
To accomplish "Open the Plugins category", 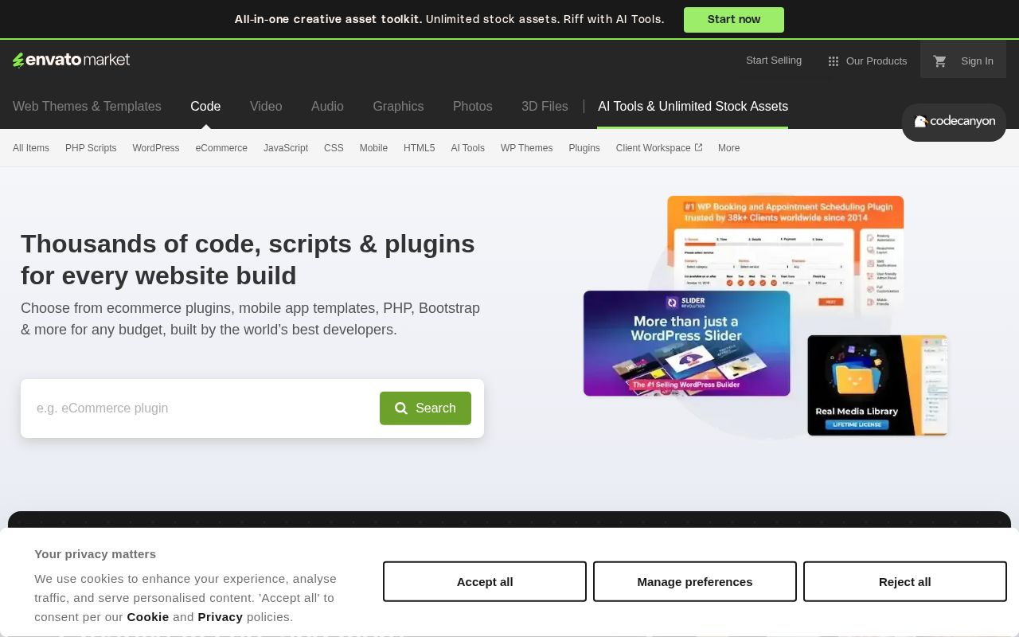I will [x=584, y=148].
